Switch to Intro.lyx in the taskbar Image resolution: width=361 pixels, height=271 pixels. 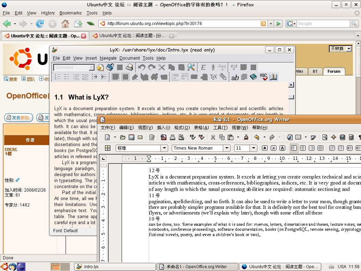pos(115,267)
